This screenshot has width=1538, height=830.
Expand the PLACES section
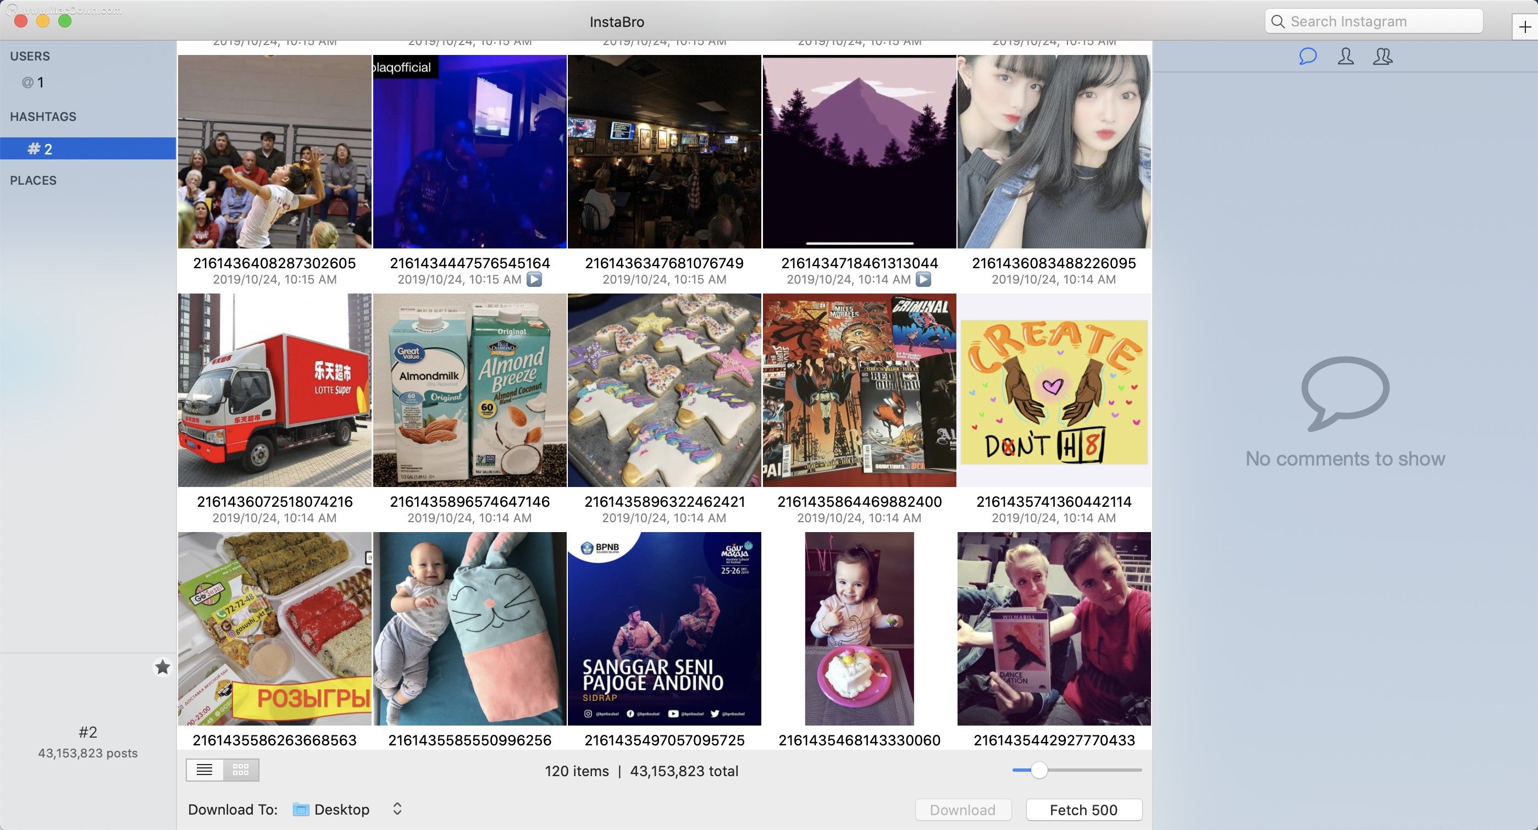point(32,179)
